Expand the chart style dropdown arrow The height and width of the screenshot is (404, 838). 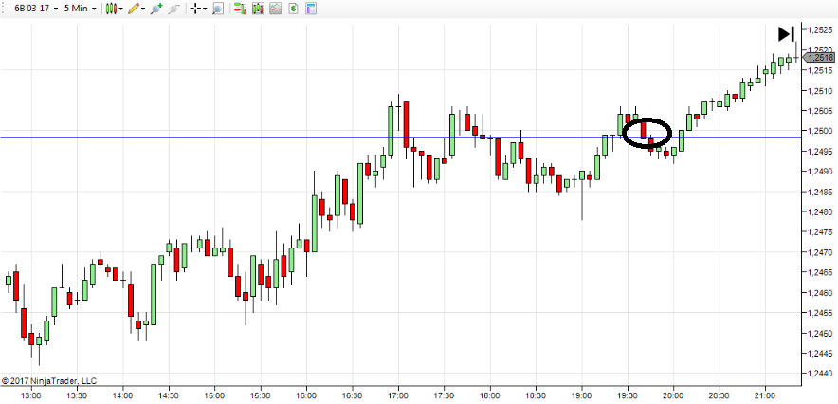point(120,9)
